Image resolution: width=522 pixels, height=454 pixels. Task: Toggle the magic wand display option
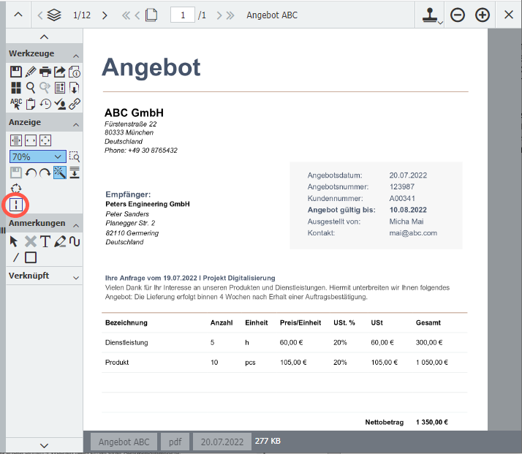click(x=60, y=173)
